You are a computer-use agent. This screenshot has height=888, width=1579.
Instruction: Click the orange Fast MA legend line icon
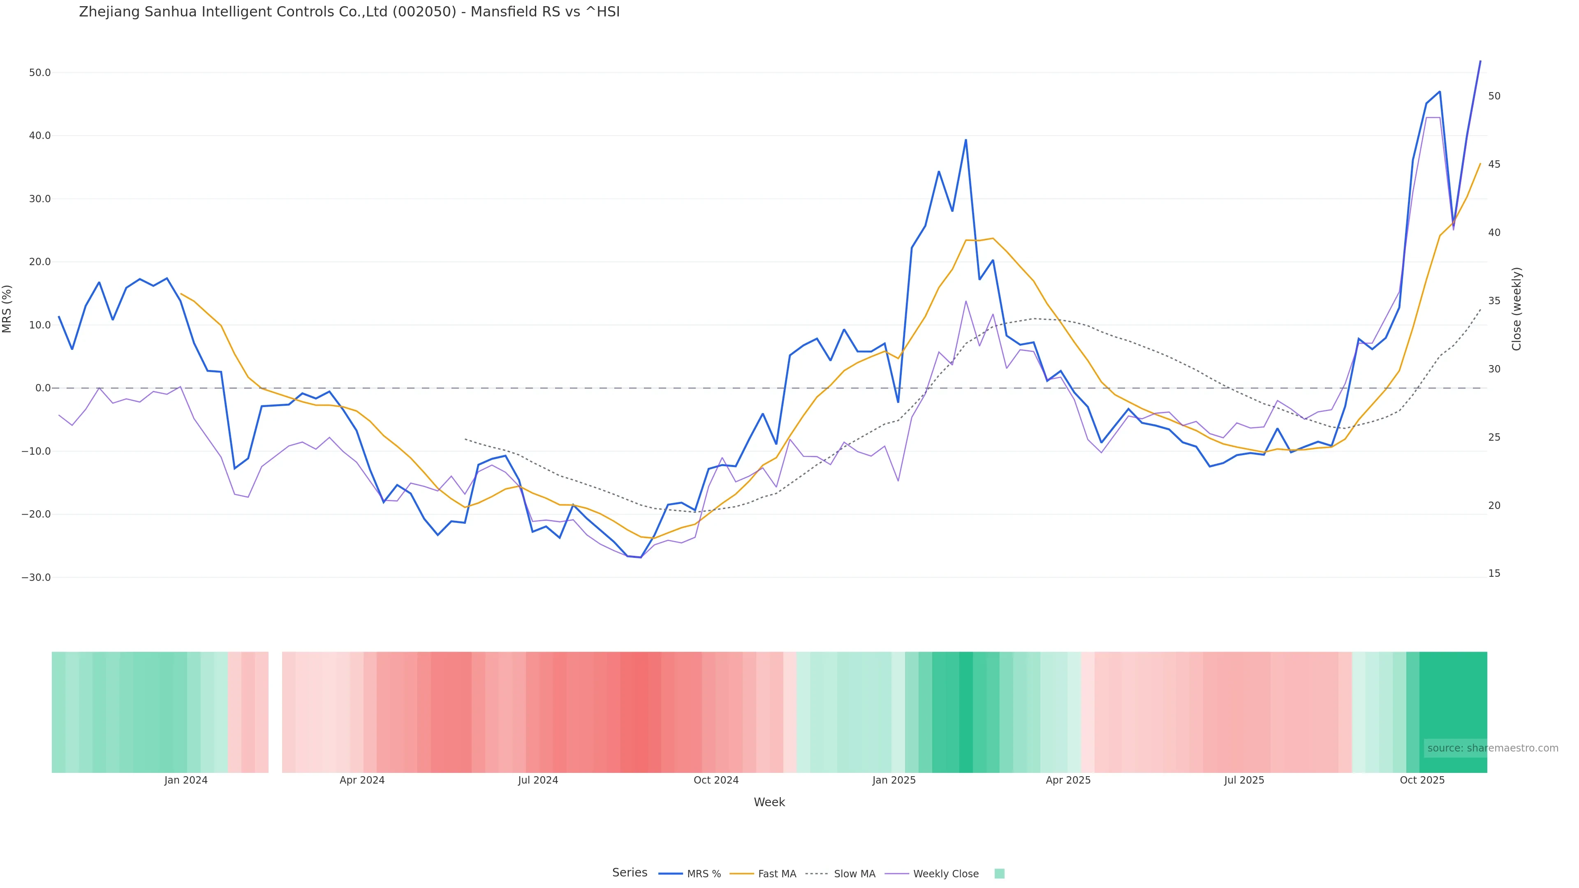point(742,874)
